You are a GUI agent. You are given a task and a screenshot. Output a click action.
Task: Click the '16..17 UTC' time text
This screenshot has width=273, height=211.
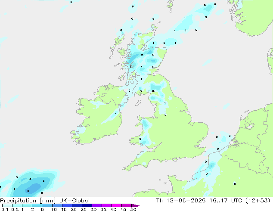[226, 201]
